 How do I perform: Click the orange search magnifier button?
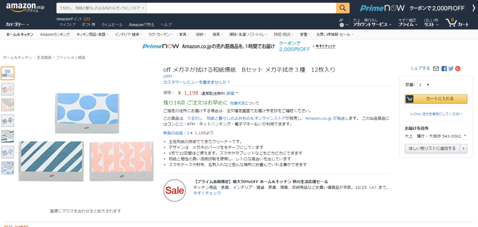tap(342, 8)
